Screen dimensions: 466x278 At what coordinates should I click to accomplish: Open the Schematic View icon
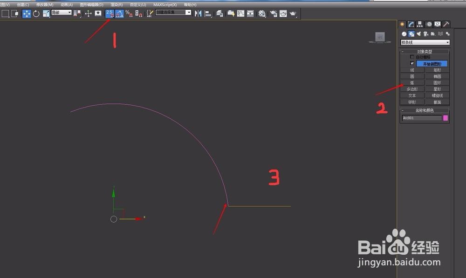[x=251, y=14]
